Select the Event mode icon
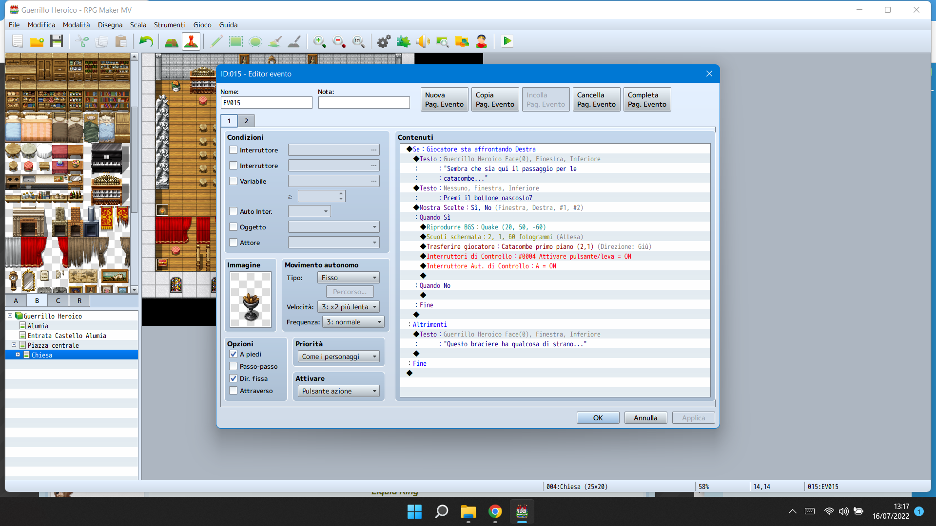 [x=191, y=41]
